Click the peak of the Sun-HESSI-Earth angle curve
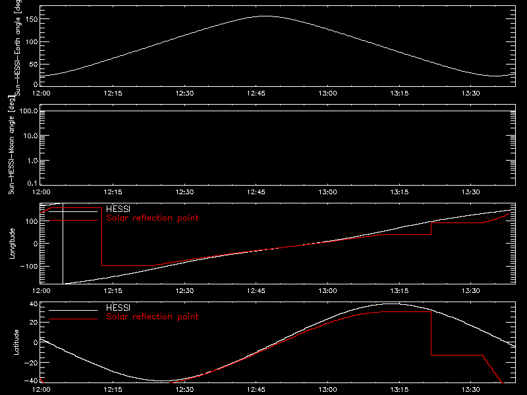 265,16
